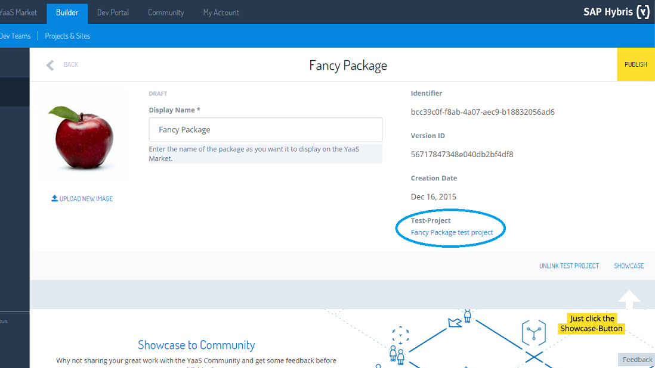Select the identifier value bcc39c0f-f8ab-4a07-aec9-b18832056ad6
This screenshot has height=368, width=655.
pyautogui.click(x=483, y=112)
